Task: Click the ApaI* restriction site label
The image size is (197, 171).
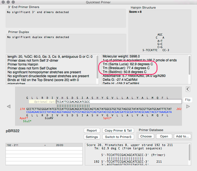Action: [x=24, y=118]
